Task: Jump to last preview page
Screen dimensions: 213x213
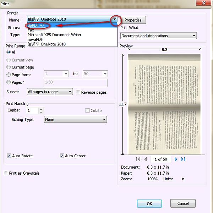Action: (x=183, y=159)
